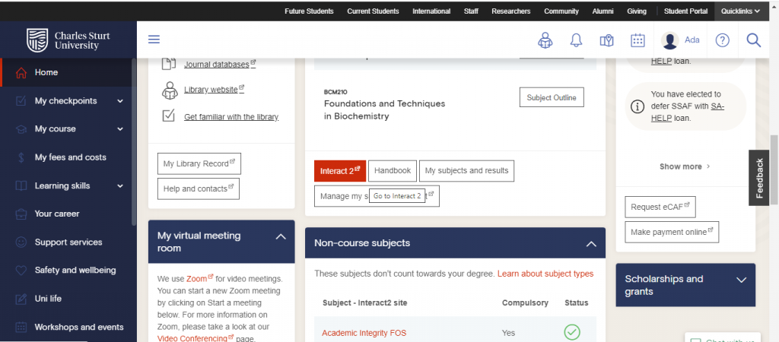Open My subjects and results button
The width and height of the screenshot is (779, 342).
coord(466,171)
